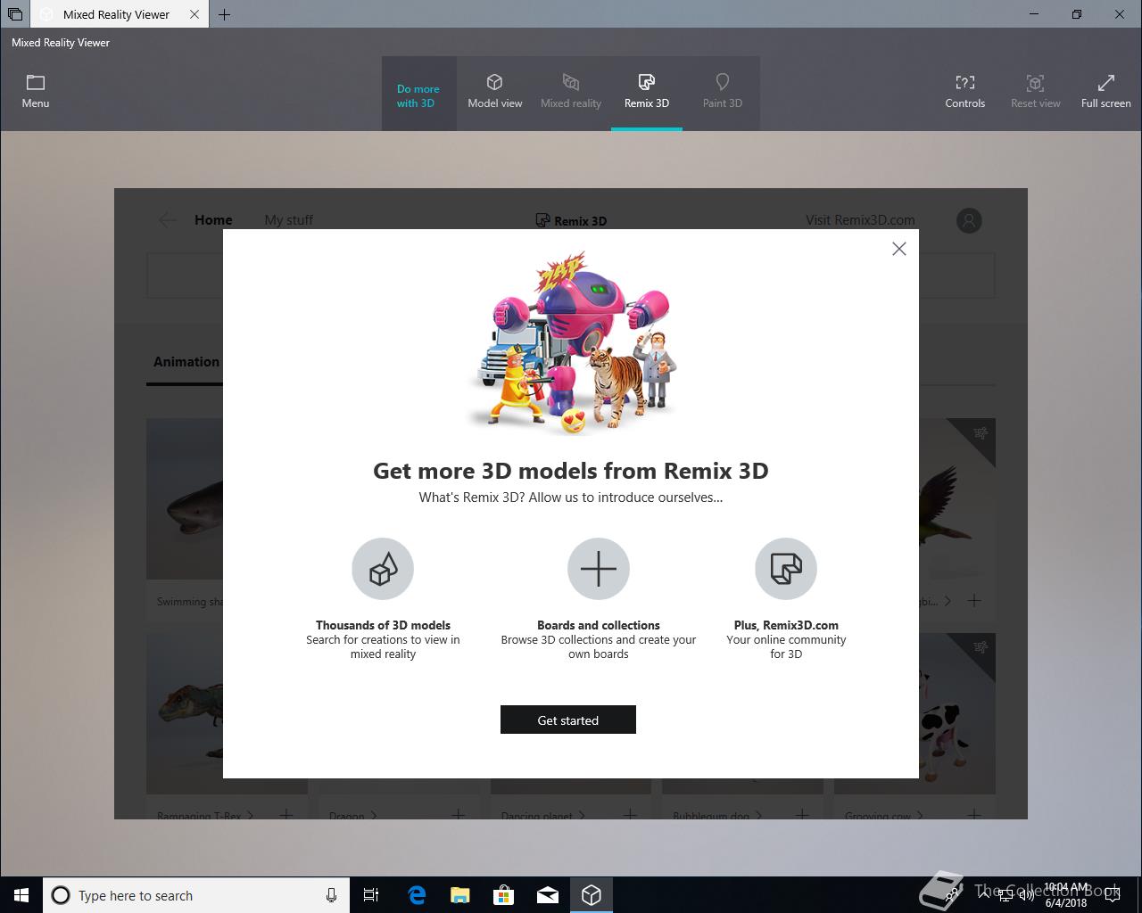Open the user profile avatar
This screenshot has width=1142, height=913.
click(969, 220)
